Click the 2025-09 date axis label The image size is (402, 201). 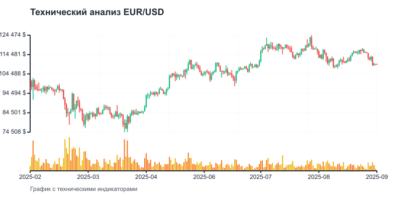click(377, 177)
